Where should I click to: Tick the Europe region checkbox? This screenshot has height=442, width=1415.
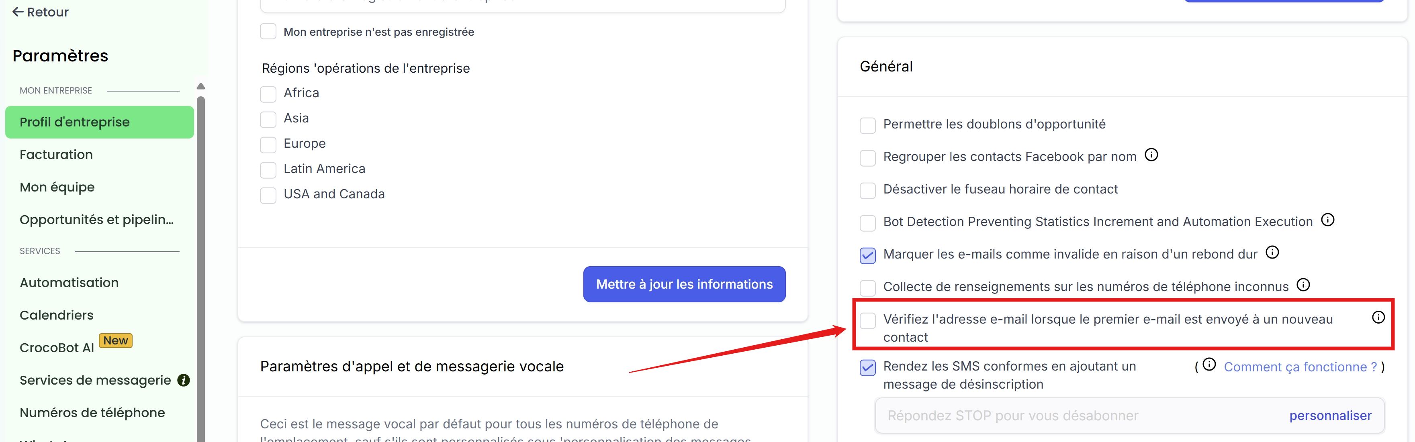tap(268, 145)
